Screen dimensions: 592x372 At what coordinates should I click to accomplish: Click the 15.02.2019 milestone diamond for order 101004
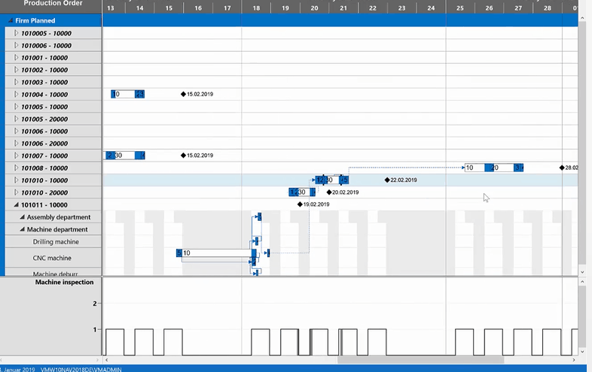click(x=183, y=94)
